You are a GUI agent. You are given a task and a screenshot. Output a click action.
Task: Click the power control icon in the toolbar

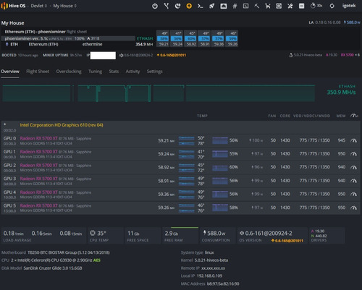tap(155, 6)
